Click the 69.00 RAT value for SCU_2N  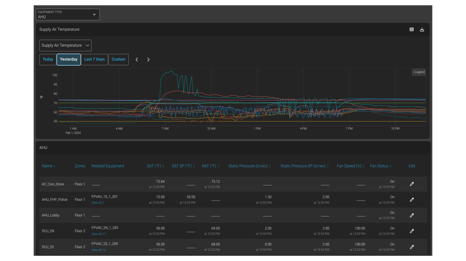coord(215,228)
